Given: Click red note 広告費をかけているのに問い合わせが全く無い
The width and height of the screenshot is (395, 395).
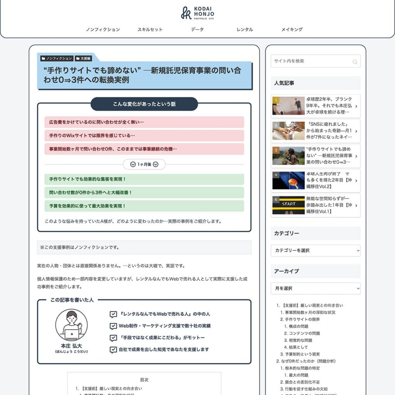Looking at the screenshot, I should pyautogui.click(x=144, y=122).
